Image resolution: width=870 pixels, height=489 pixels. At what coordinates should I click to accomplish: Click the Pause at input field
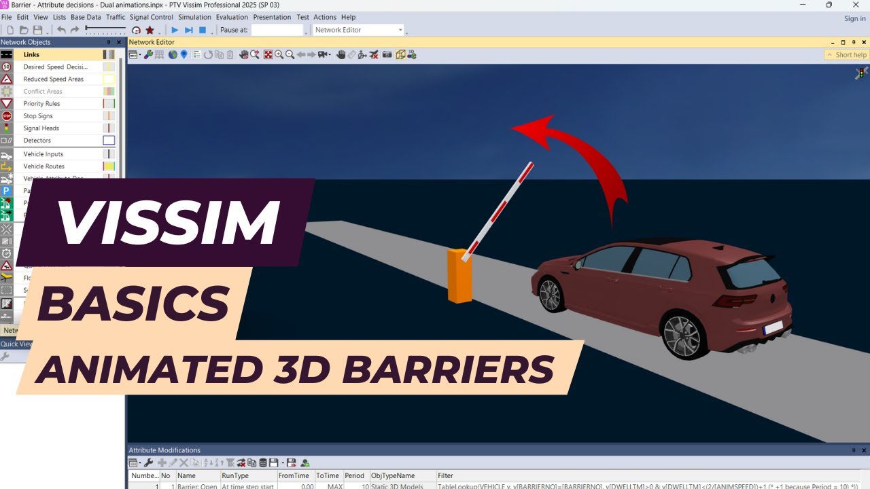[277, 30]
